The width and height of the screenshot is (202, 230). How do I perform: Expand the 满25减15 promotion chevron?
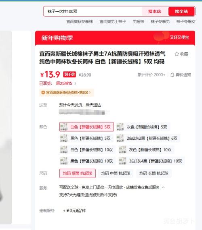pyautogui.click(x=75, y=83)
